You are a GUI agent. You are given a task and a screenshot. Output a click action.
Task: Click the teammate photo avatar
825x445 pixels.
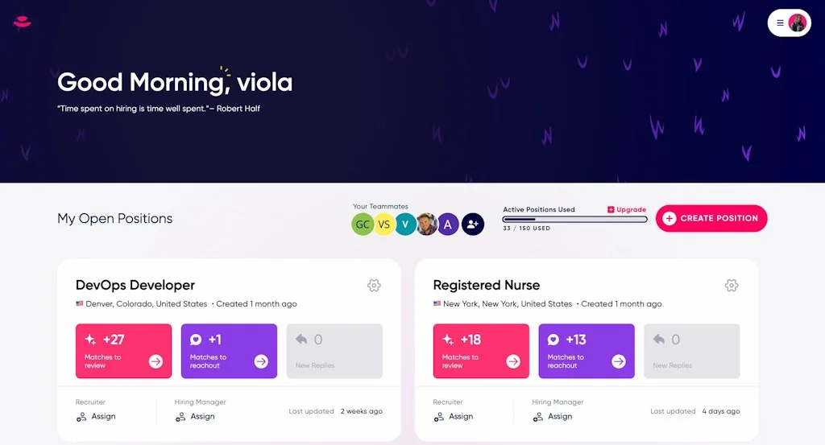pos(427,225)
